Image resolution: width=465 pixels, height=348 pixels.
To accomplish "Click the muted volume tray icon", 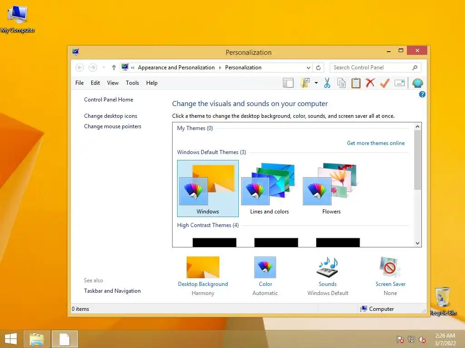I will pos(422,339).
